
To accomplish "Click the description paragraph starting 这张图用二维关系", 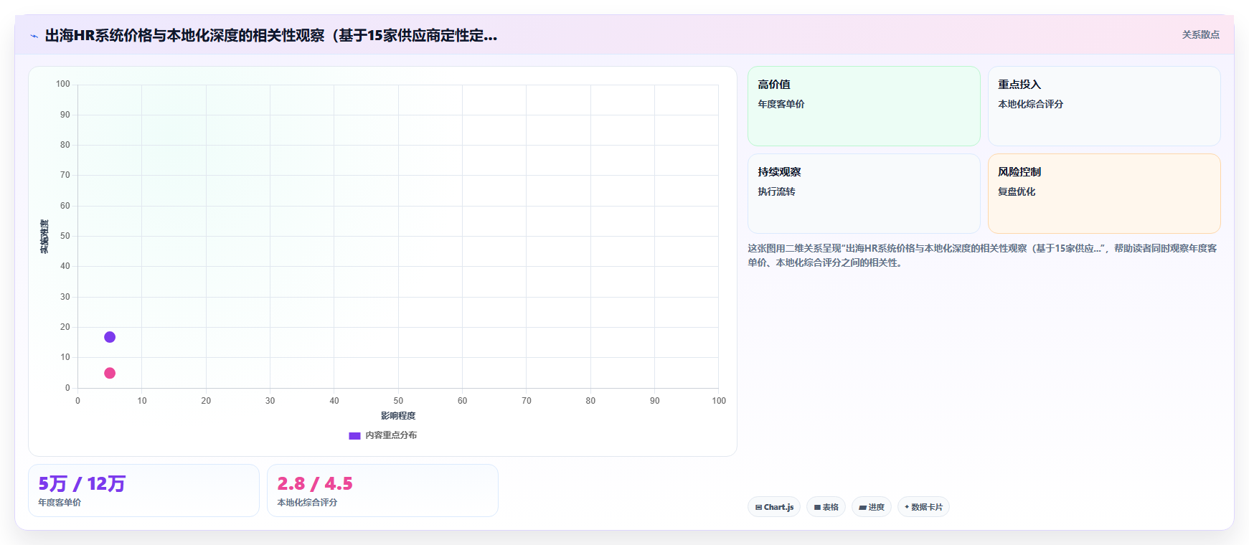I will (982, 255).
